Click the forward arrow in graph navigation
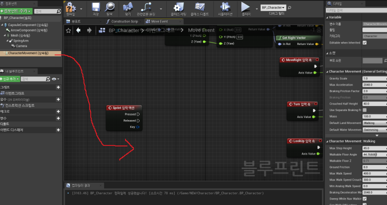This screenshot has width=387, height=205. pyautogui.click(x=89, y=30)
